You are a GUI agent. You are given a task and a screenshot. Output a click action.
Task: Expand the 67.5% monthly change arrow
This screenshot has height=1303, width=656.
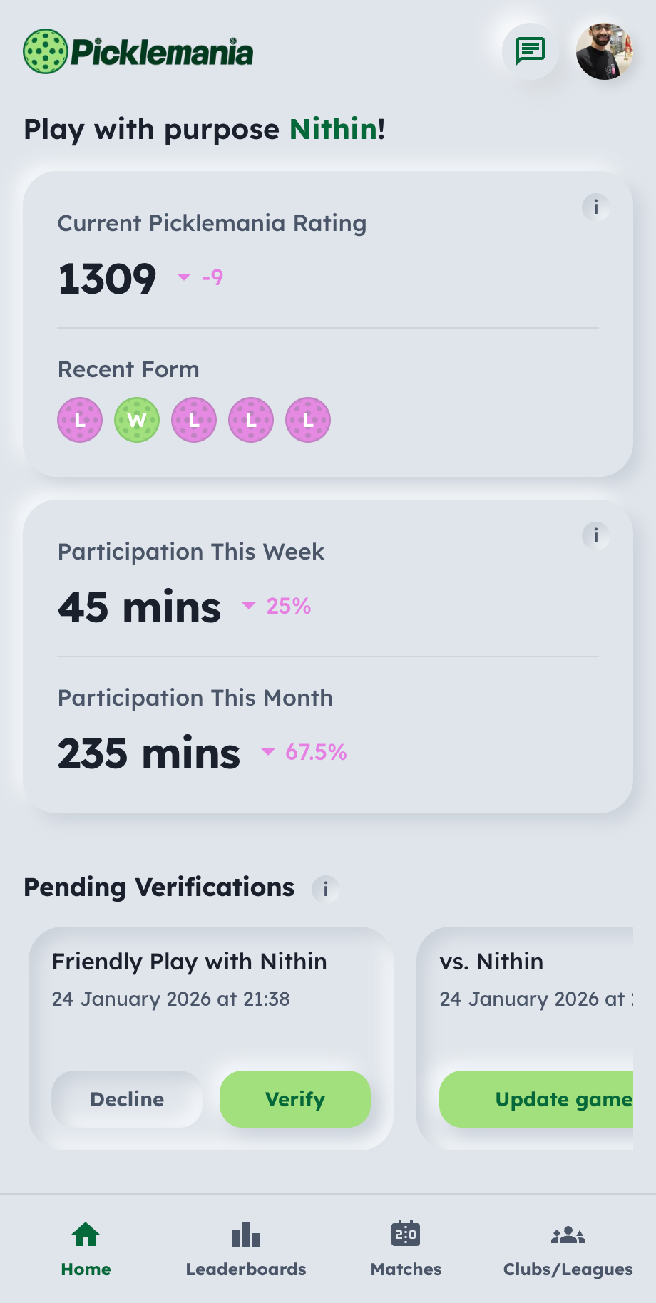tap(267, 752)
